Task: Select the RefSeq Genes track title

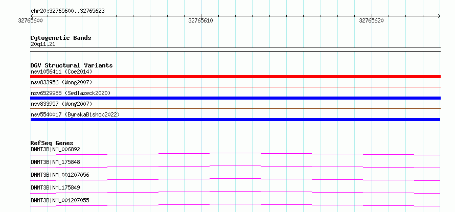Action: [x=52, y=143]
